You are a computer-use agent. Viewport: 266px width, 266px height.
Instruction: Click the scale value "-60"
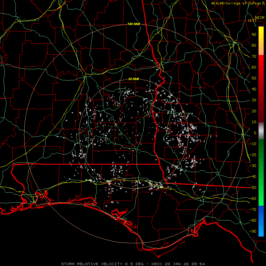coord(253,199)
